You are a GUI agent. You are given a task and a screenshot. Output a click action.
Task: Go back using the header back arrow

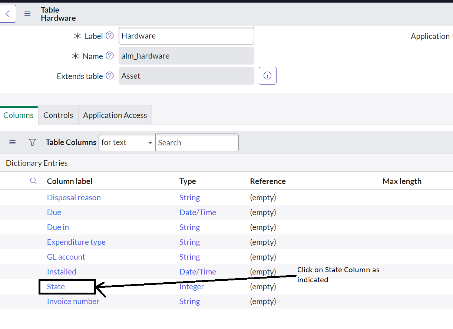[8, 14]
